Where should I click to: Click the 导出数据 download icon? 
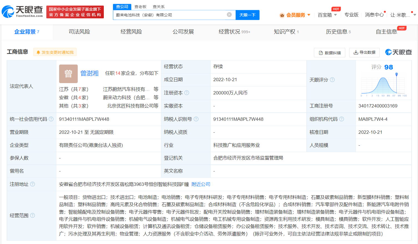coord(356,52)
